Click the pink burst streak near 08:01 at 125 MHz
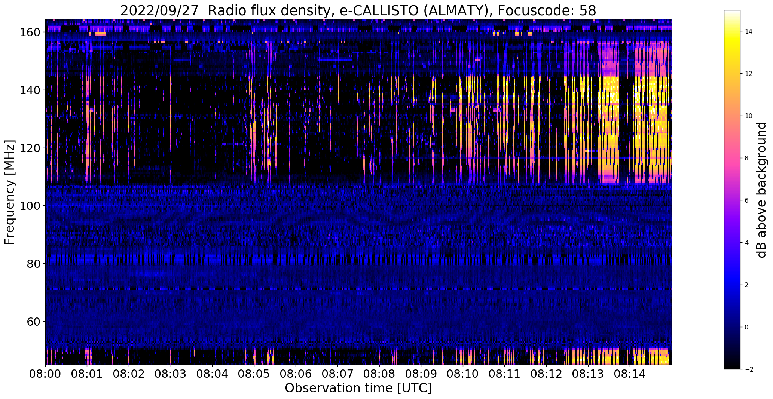773x399 pixels. pyautogui.click(x=88, y=133)
